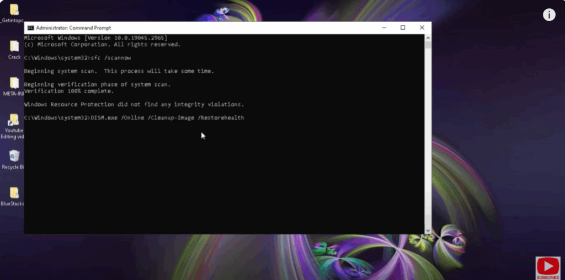Click the DISM.exe command line text
The width and height of the screenshot is (565, 280).
point(167,118)
